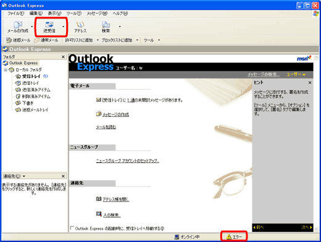This screenshot has height=242, width=321.
Task: Click the address book icon beside アドレス帳を開く
Action: [99, 199]
